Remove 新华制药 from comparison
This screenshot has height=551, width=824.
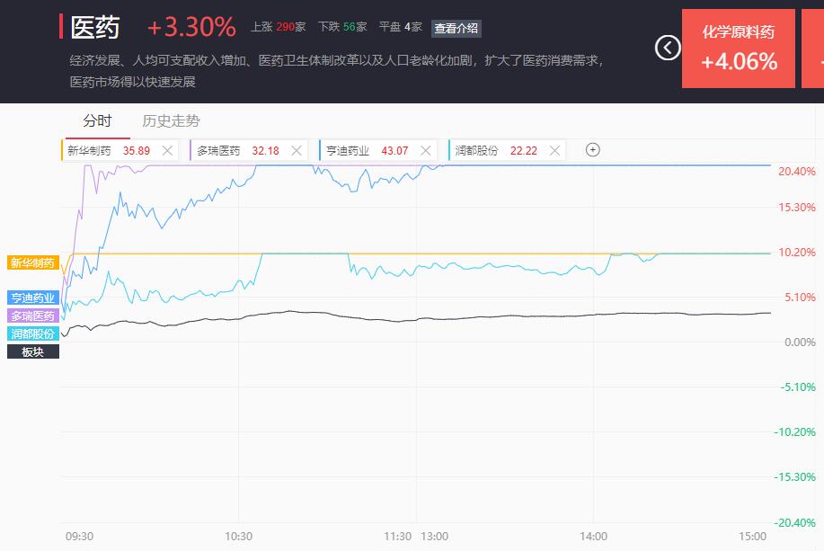pos(167,151)
